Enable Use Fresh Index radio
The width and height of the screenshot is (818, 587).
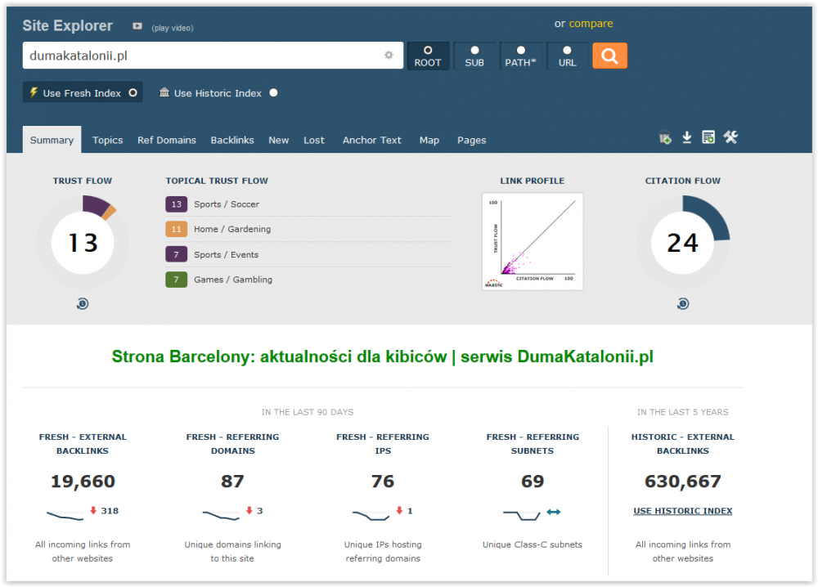tap(133, 93)
